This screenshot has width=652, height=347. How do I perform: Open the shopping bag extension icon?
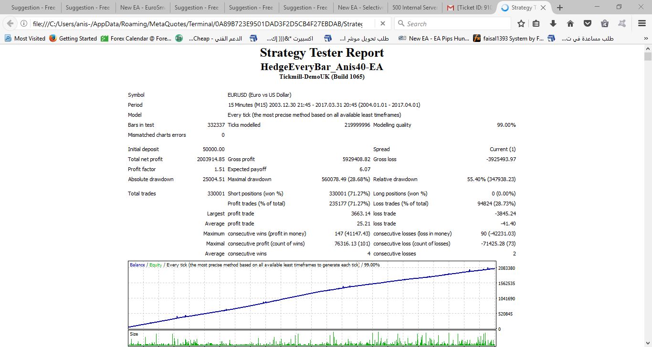point(605,23)
